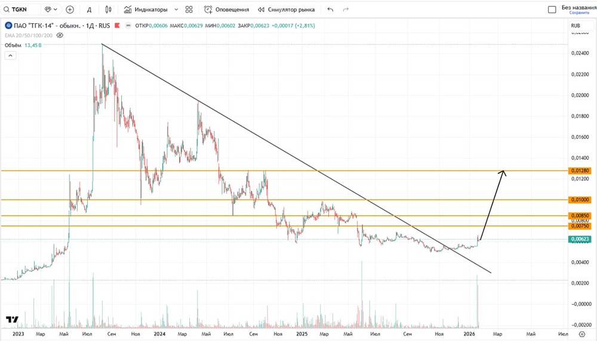Image resolution: width=597 pixels, height=341 pixels.
Task: Click the green 0,00623 last price label
Action: tap(580, 239)
